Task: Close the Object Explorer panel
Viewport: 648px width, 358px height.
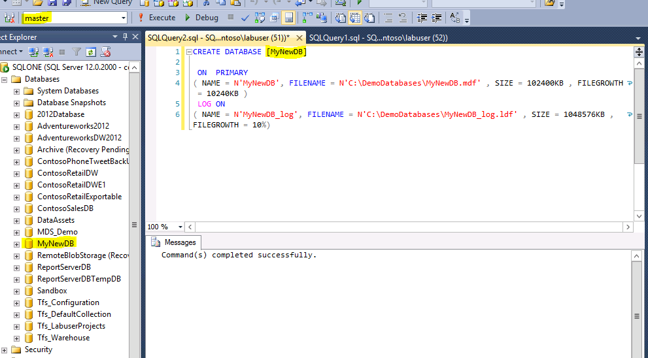Action: (135, 37)
